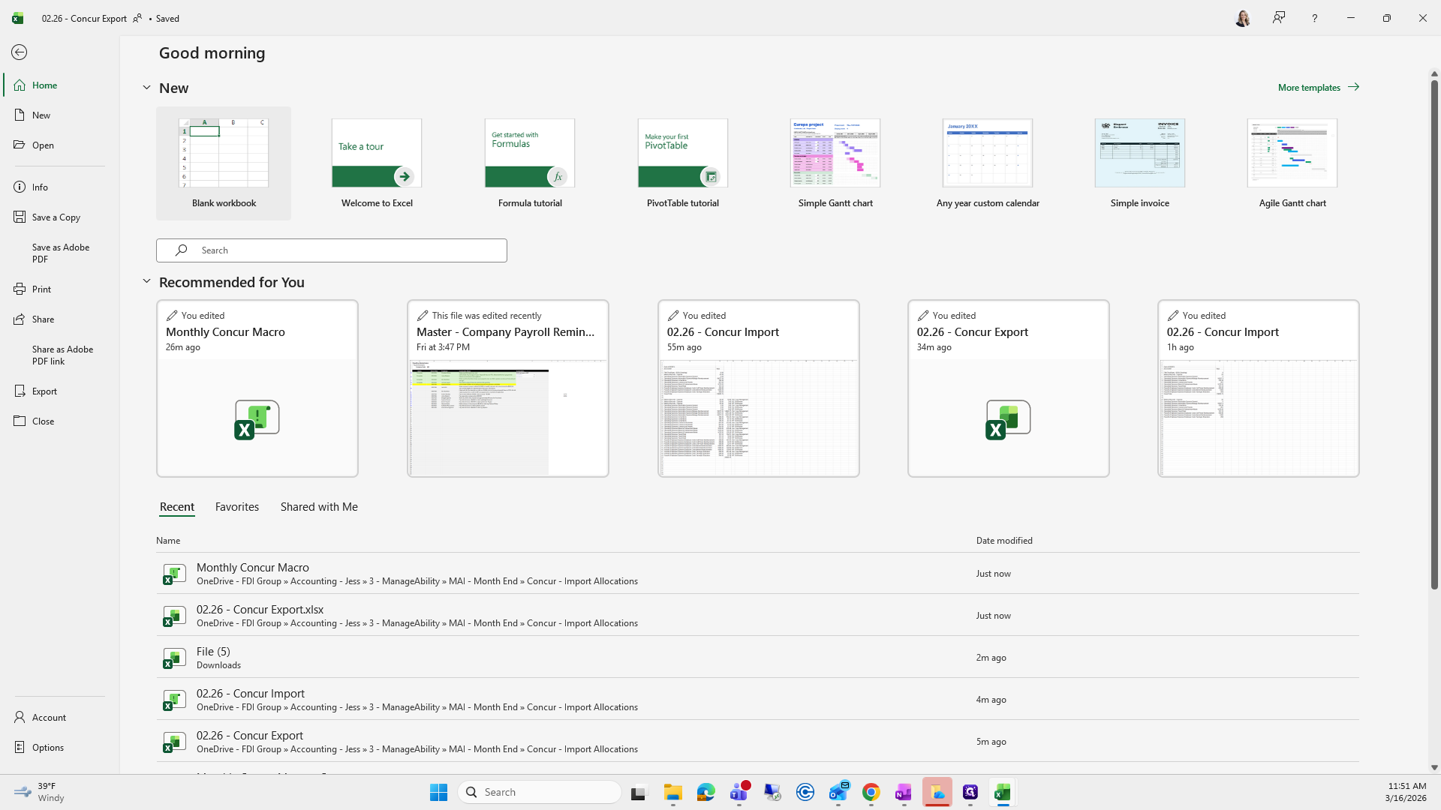This screenshot has width=1441, height=810.
Task: Click the Help question mark icon
Action: pos(1314,18)
